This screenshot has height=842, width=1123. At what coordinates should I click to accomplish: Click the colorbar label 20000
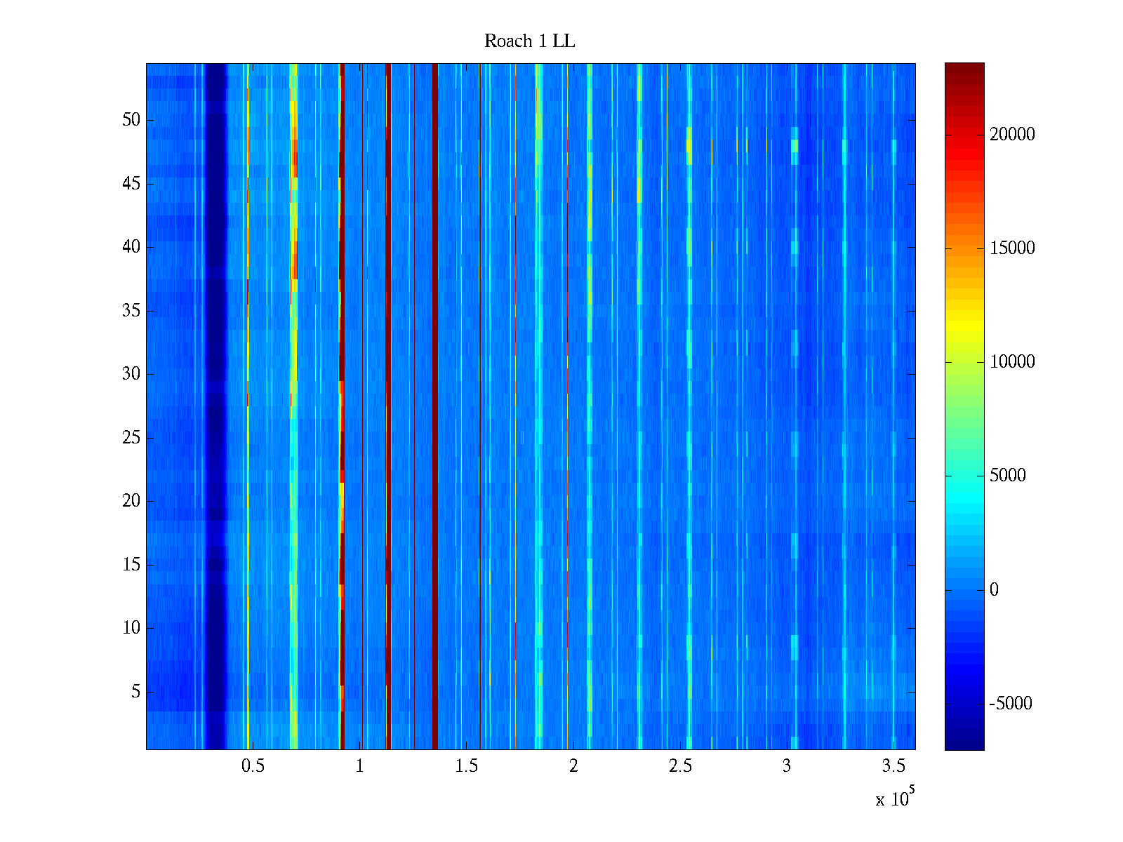tap(1011, 135)
